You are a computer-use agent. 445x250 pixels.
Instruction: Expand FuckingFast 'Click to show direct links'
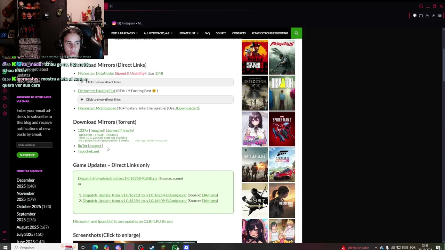click(x=155, y=99)
